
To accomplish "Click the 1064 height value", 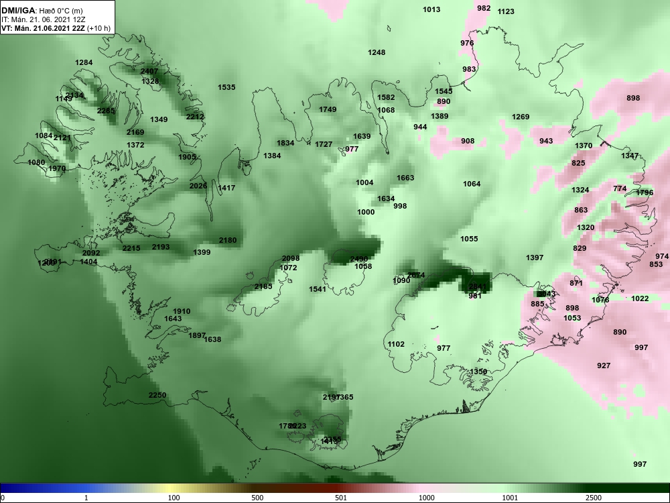I will (x=472, y=184).
